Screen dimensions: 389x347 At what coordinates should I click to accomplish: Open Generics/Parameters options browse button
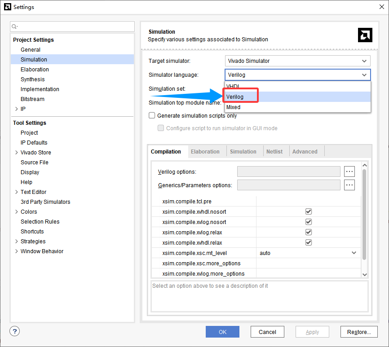[x=349, y=185]
